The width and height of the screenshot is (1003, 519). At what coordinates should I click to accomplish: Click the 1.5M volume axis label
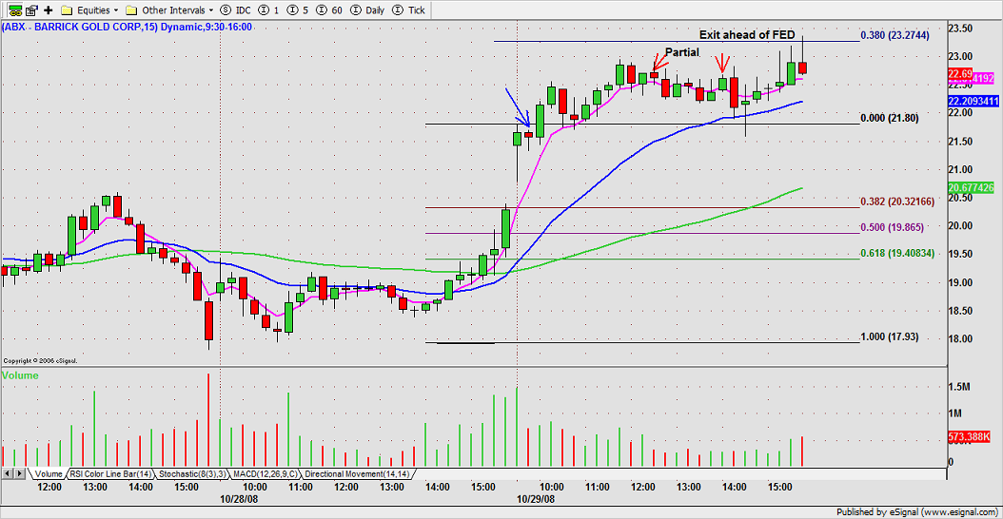click(x=959, y=387)
